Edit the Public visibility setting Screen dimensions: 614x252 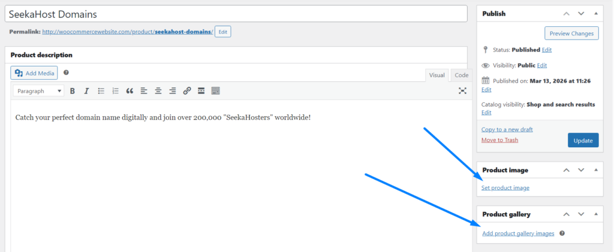point(542,65)
